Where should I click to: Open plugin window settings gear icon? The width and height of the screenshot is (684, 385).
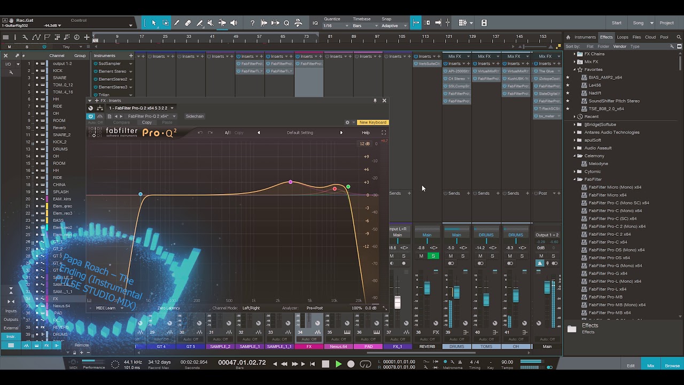347,122
